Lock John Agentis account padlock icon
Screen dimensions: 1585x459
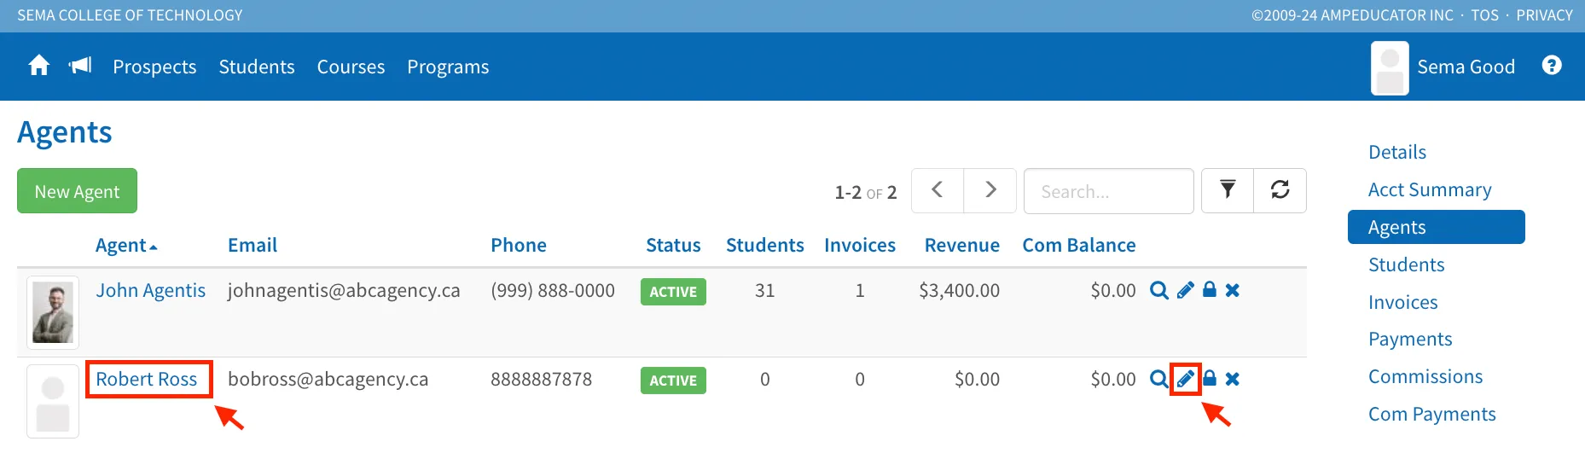tap(1209, 290)
